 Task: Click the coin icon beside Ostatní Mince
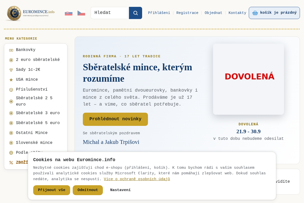click(11, 133)
